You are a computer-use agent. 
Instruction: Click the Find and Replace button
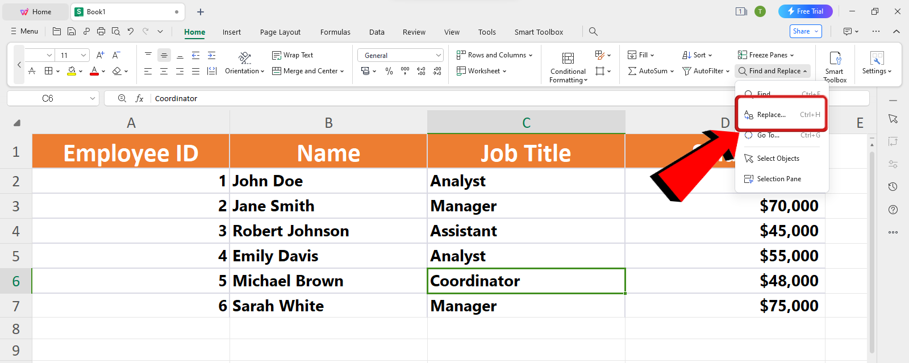(773, 71)
